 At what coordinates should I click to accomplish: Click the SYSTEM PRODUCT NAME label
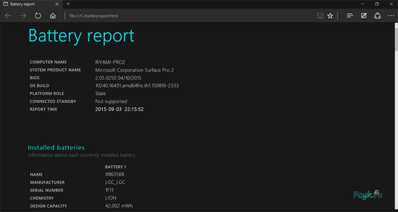55,70
